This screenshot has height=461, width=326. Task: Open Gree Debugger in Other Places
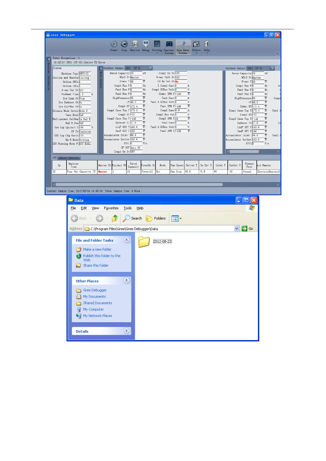[95, 290]
